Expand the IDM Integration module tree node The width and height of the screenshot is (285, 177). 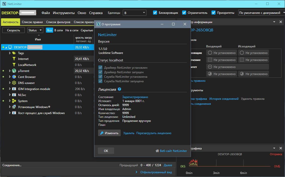click(x=10, y=89)
